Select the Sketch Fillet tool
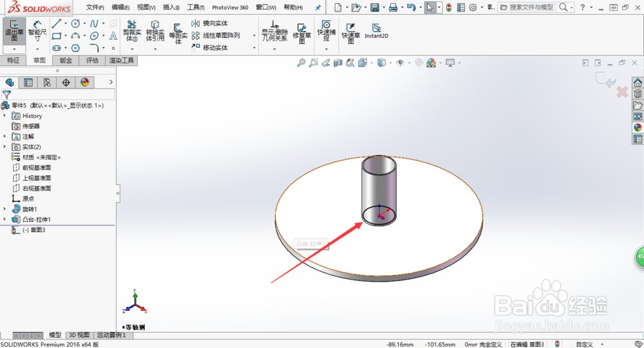This screenshot has height=348, width=644. pos(95,48)
